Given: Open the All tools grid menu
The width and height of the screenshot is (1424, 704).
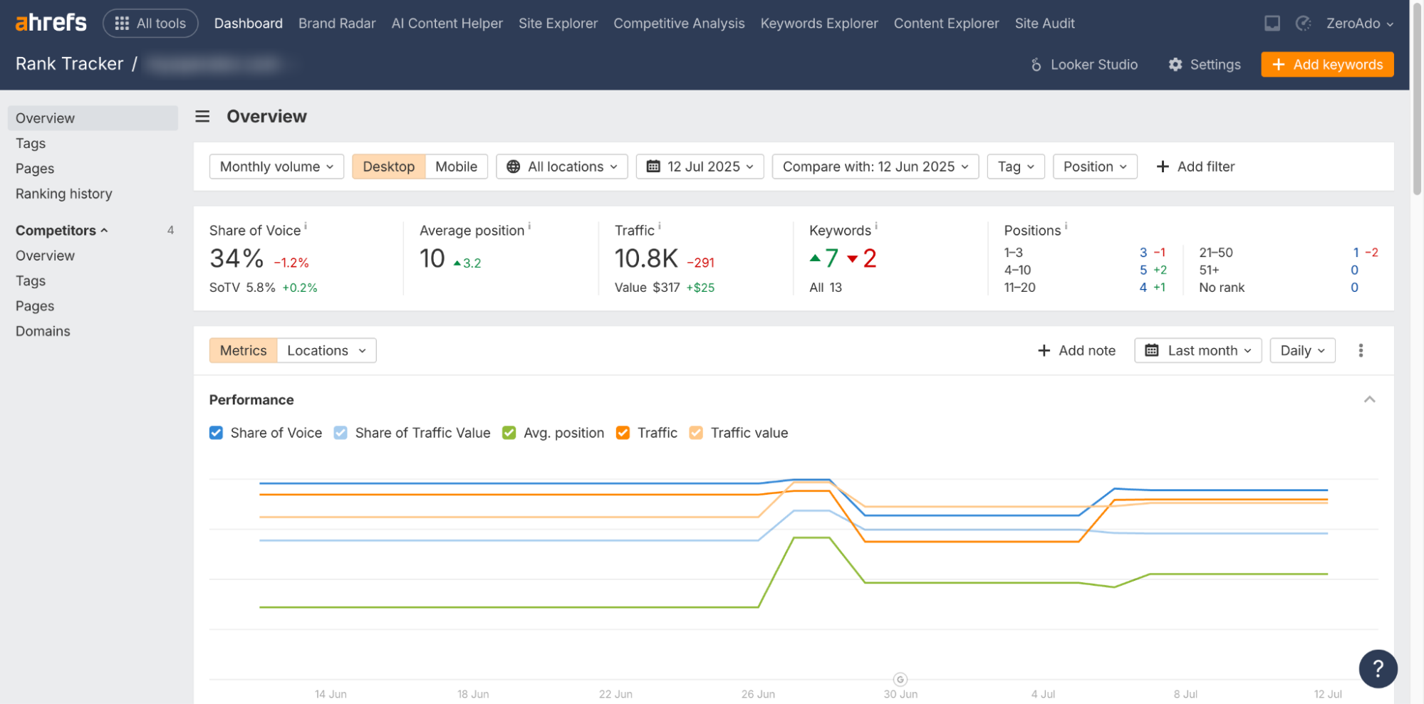Looking at the screenshot, I should click(x=150, y=23).
